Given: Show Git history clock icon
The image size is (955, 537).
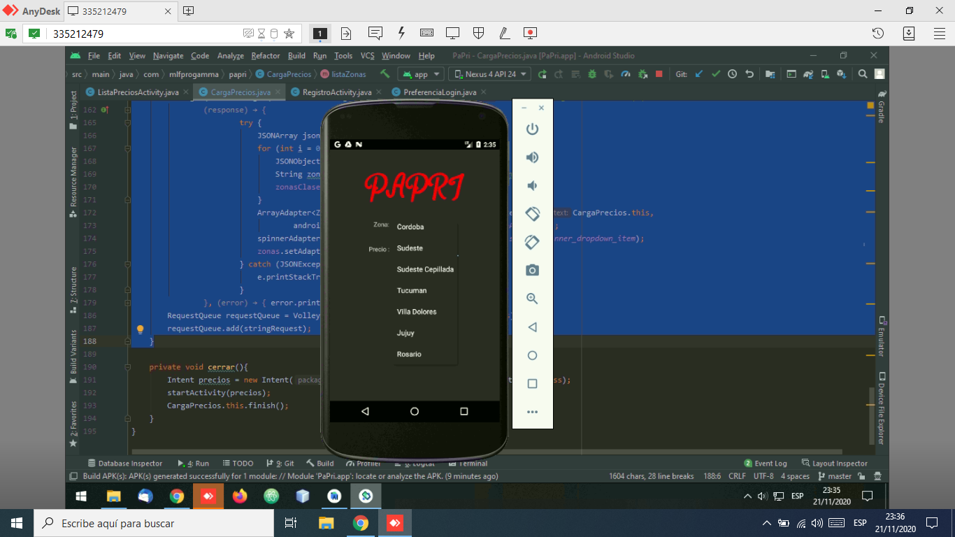Looking at the screenshot, I should pyautogui.click(x=732, y=73).
